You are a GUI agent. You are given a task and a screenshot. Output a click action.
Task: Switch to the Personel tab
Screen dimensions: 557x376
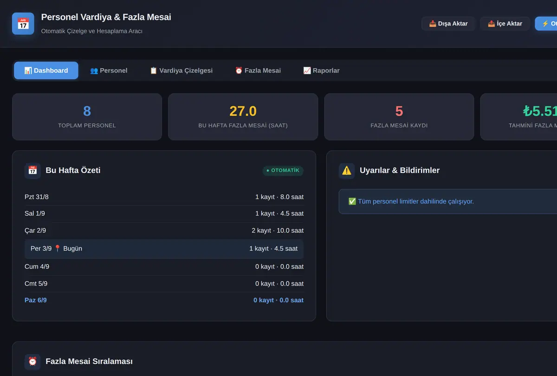[x=109, y=70]
